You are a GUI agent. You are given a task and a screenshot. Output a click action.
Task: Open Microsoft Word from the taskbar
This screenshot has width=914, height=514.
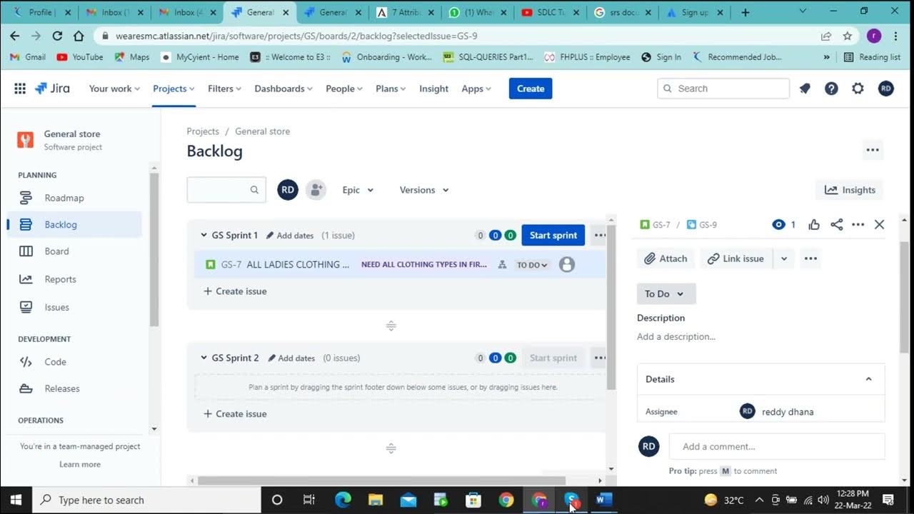click(604, 500)
